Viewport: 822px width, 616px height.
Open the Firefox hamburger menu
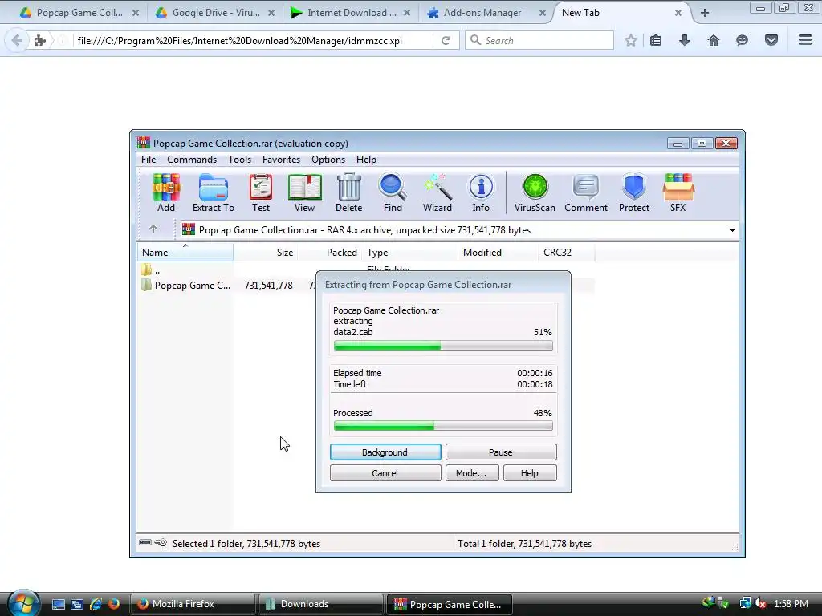tap(805, 40)
